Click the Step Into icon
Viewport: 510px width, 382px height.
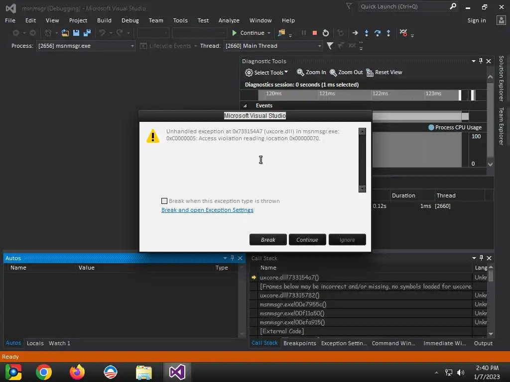[367, 33]
